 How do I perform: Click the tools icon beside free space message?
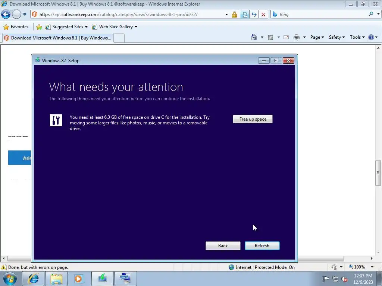coord(56,120)
